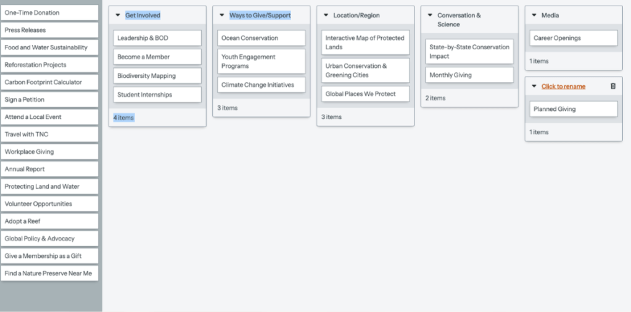Select Interactive Map of Protected Lands card
Screen dimensions: 631x312
365,43
